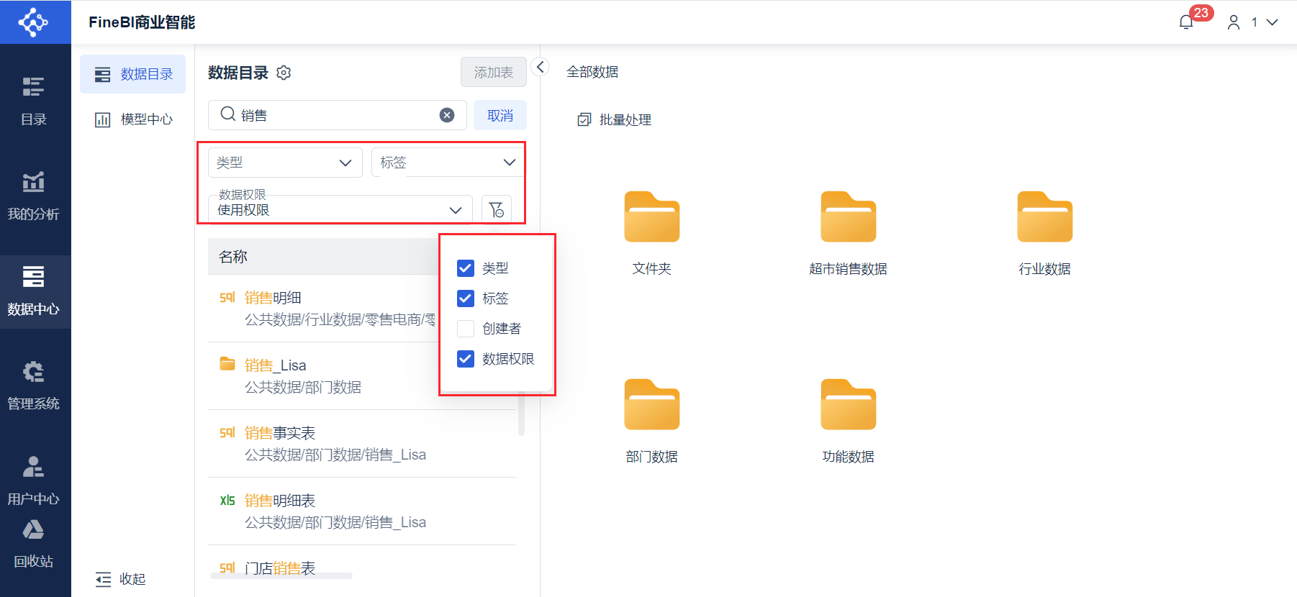Expand the 类型 dropdown
Viewport: 1297px width, 597px height.
(285, 163)
